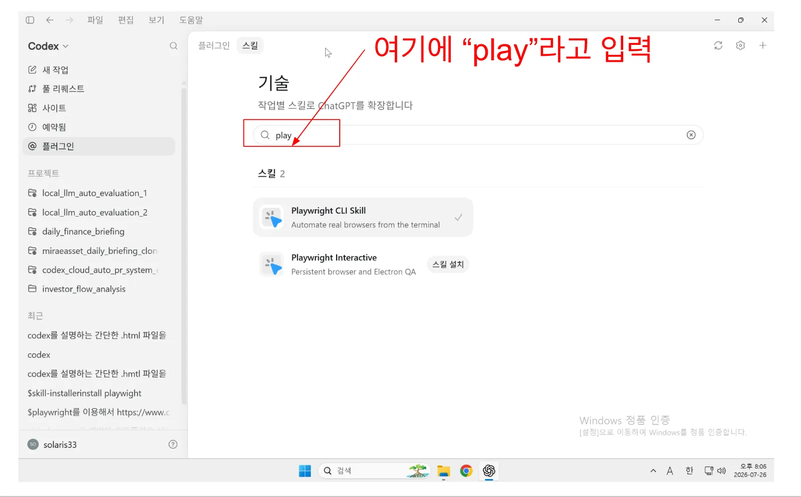801x497 pixels.
Task: Expand the Codex dropdown
Action: pos(48,46)
